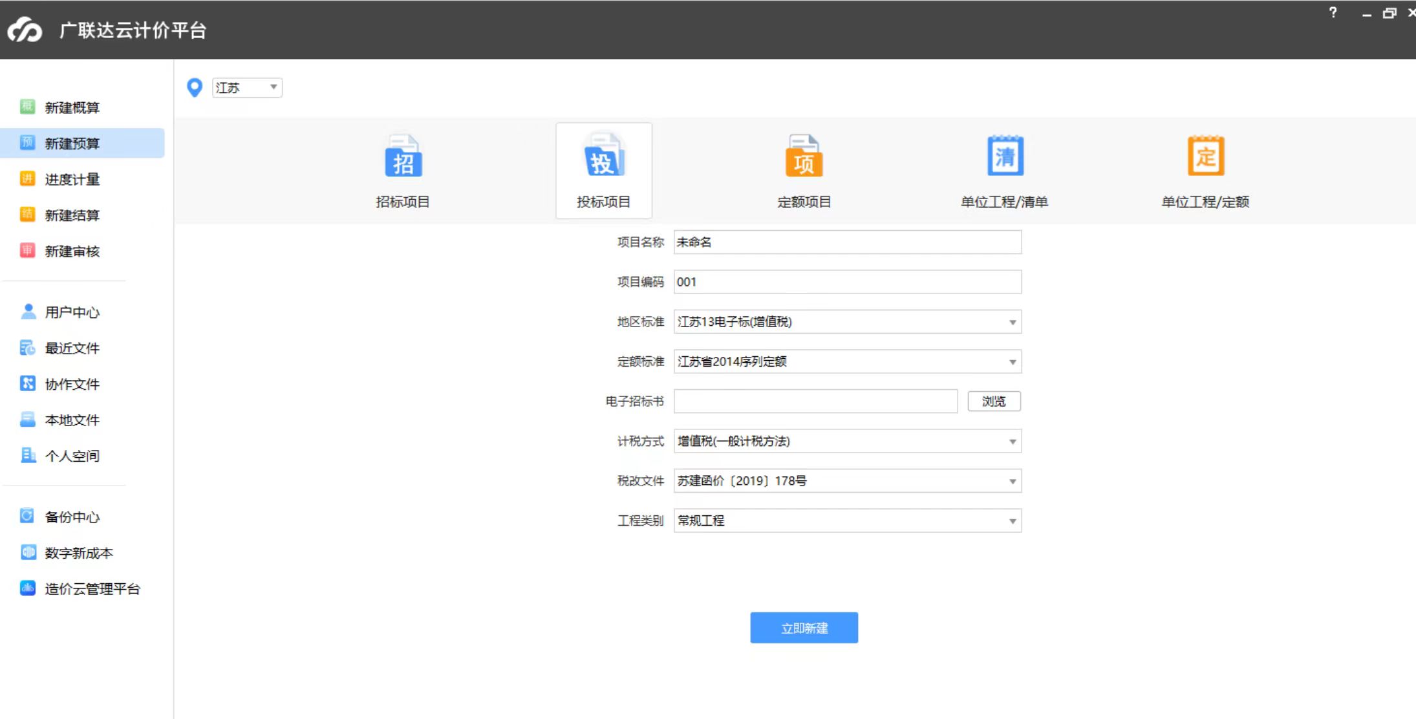Click the 本地文件 label in sidebar

click(72, 420)
